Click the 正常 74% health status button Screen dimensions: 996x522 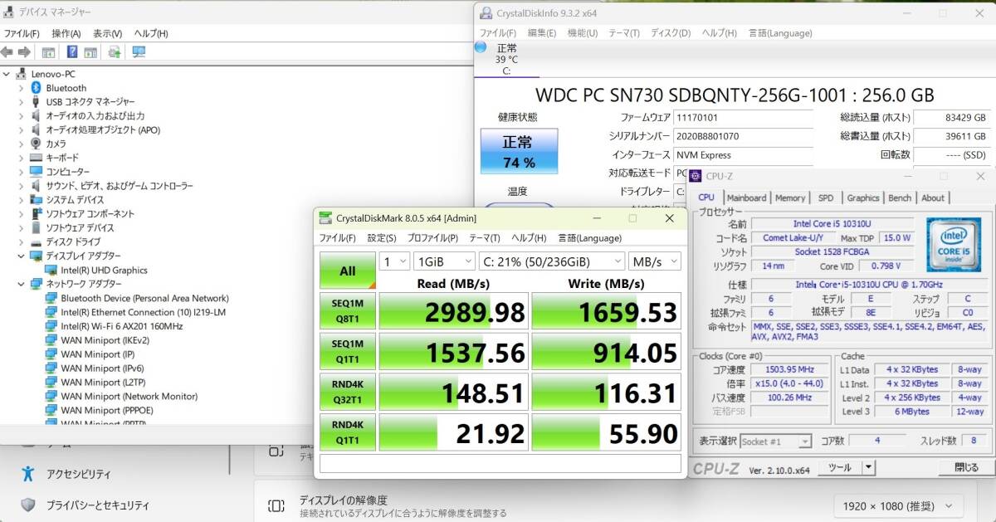click(x=519, y=151)
